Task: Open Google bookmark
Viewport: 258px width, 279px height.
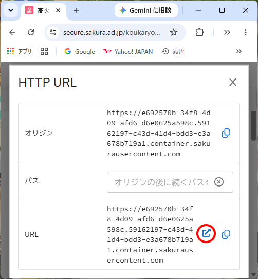Action: pos(80,51)
